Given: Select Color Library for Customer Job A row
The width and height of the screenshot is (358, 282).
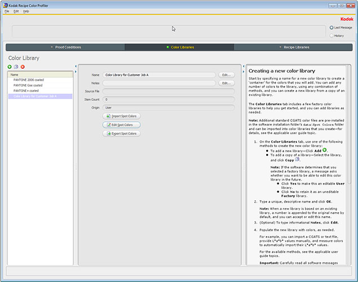Looking at the screenshot, I should coord(41,96).
